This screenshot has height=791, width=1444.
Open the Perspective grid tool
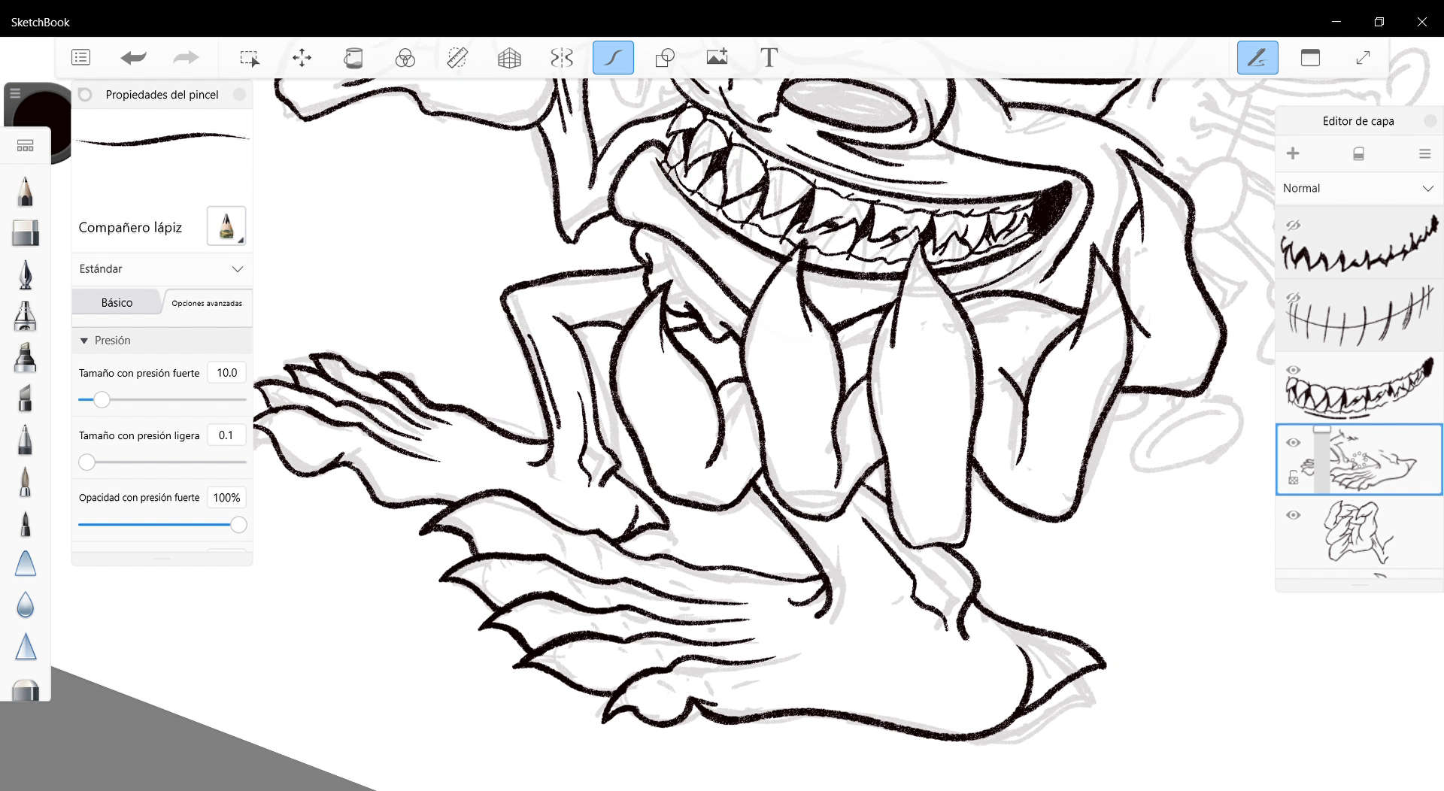[509, 58]
